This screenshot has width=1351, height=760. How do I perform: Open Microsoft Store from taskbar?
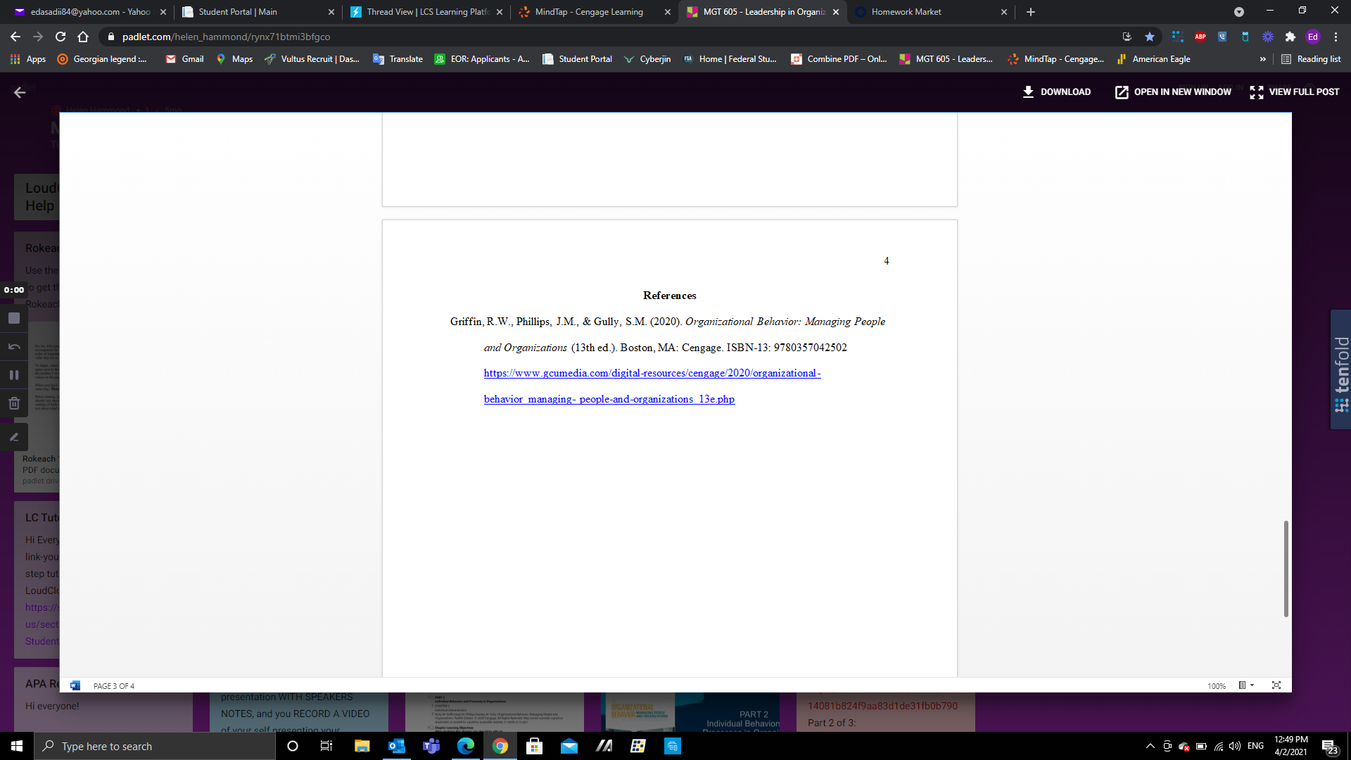(x=534, y=746)
